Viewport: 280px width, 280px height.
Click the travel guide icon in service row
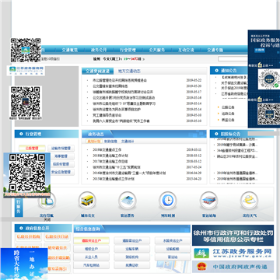click(x=47, y=202)
